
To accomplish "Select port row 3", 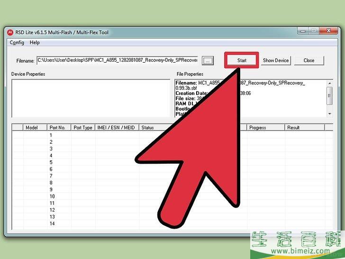I will (x=172, y=148).
